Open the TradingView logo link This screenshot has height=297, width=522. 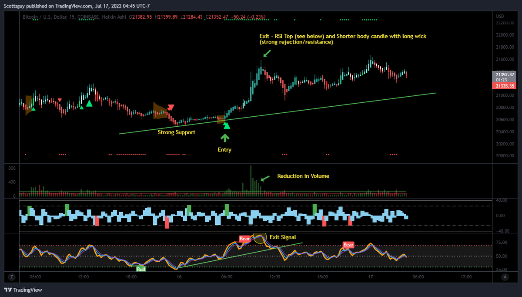(x=23, y=290)
